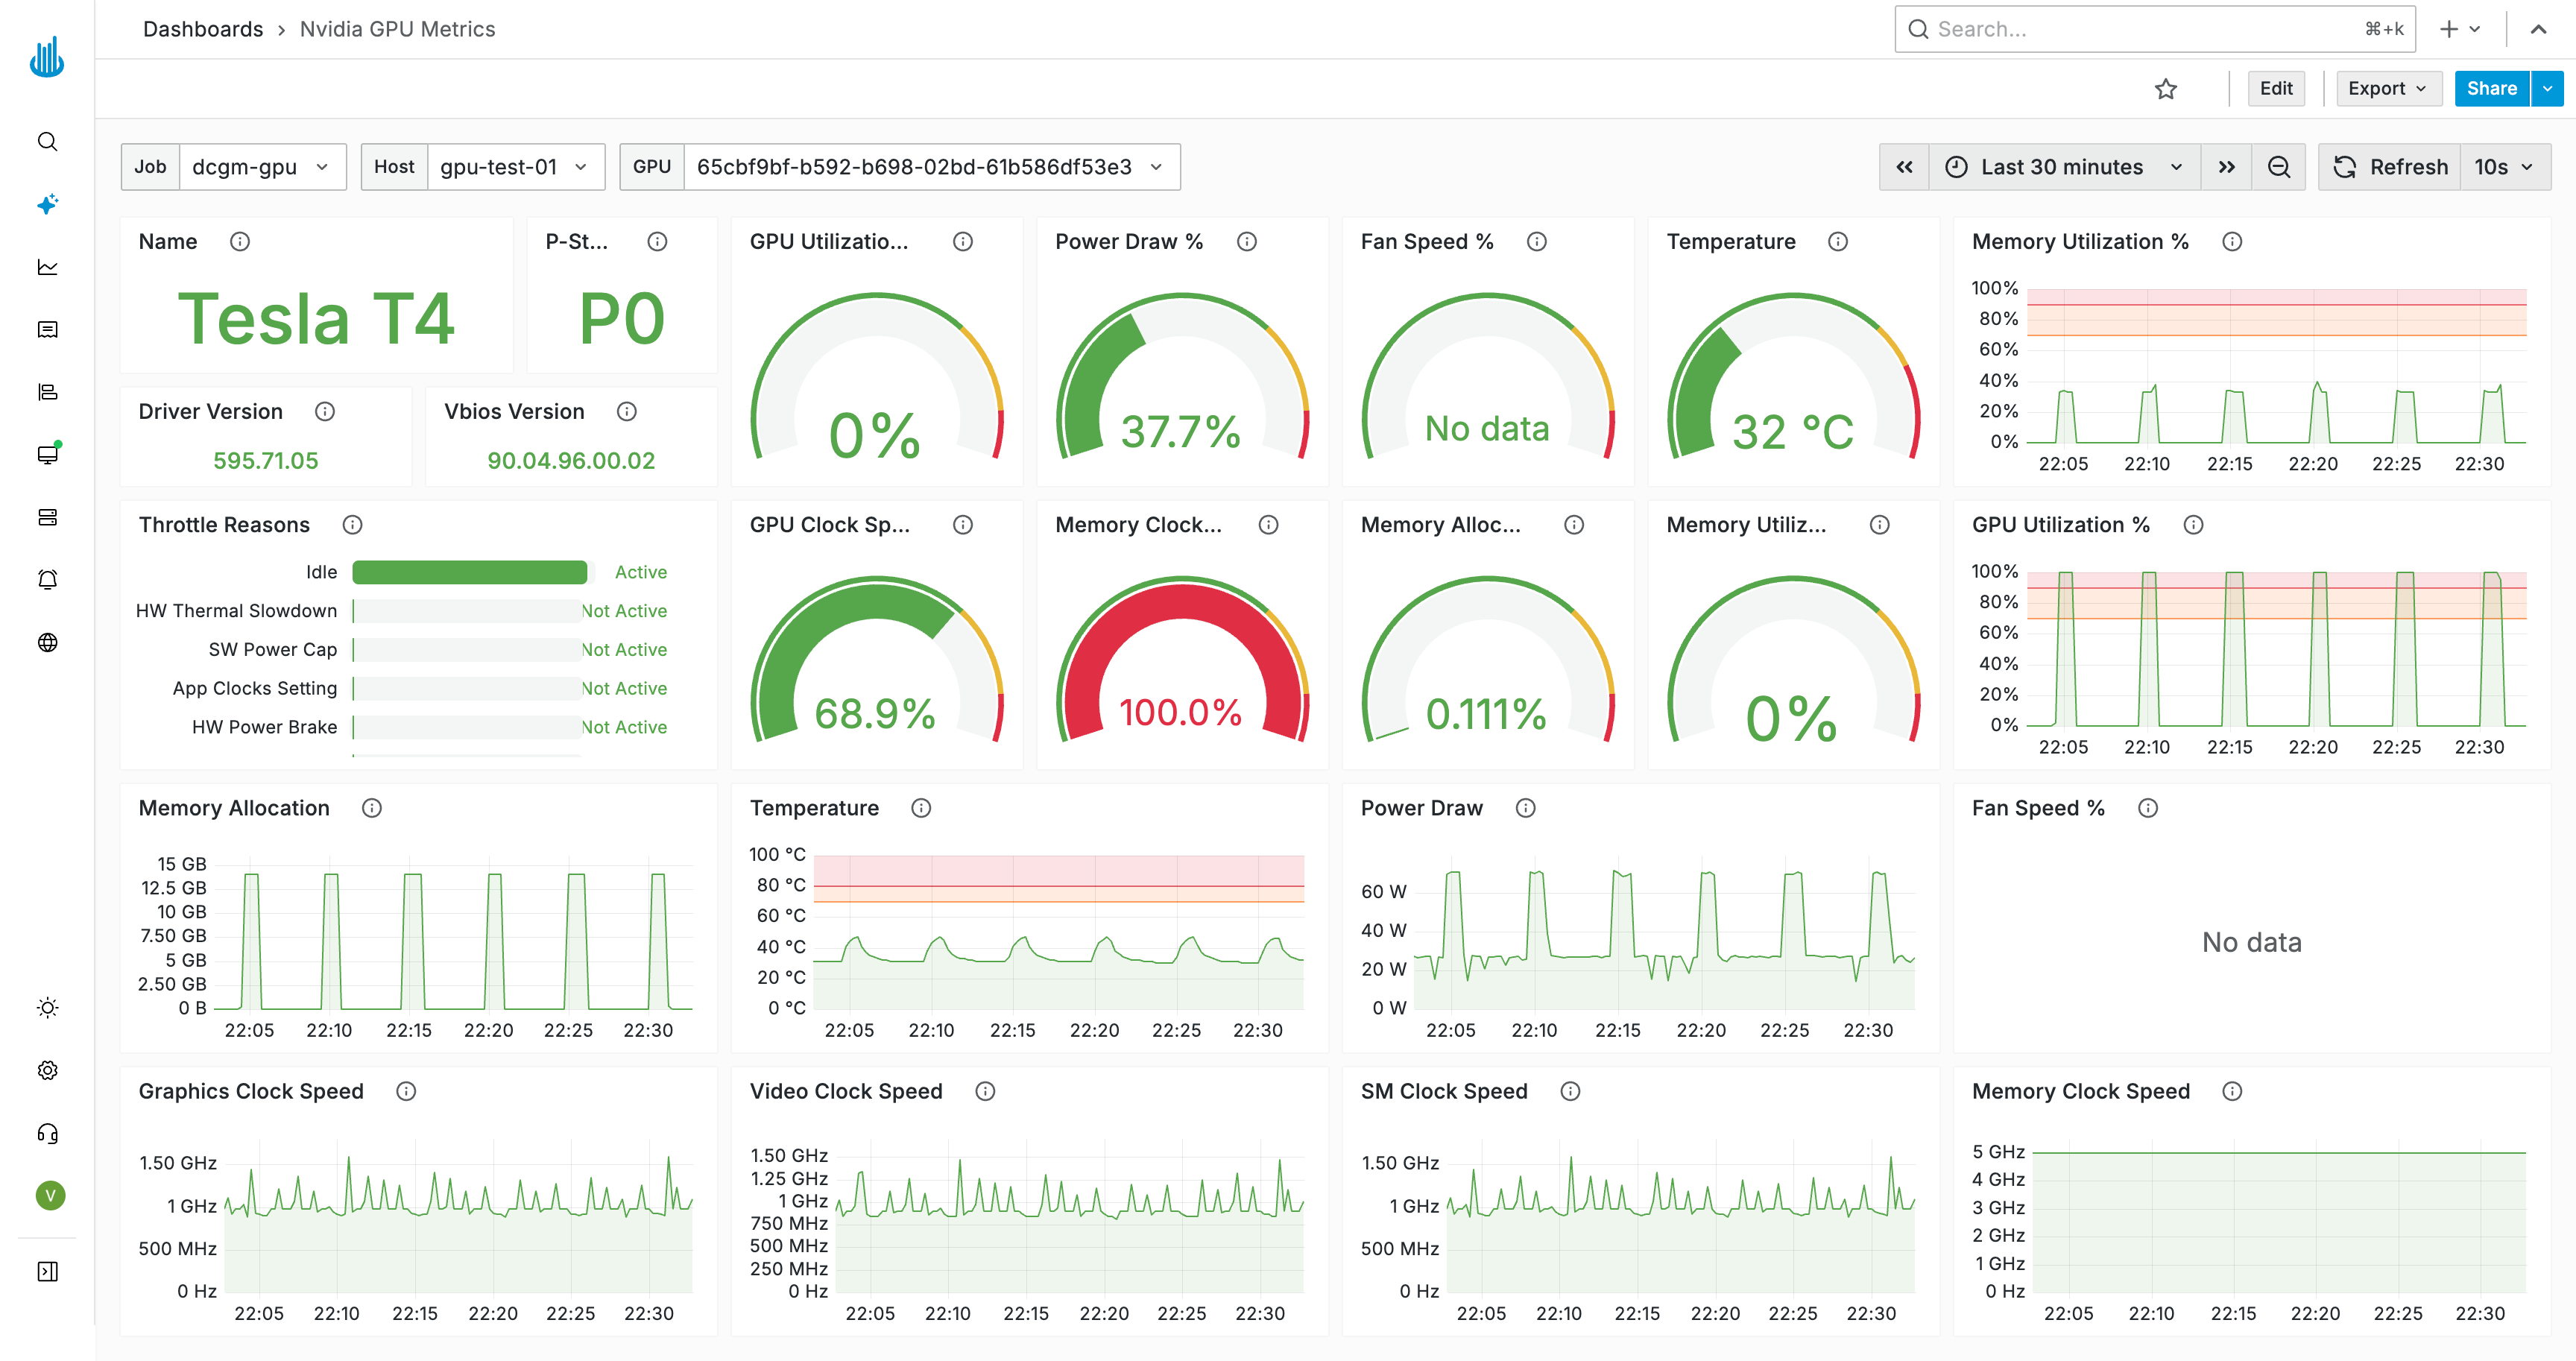Go to Dashboards breadcrumb

coord(203,29)
